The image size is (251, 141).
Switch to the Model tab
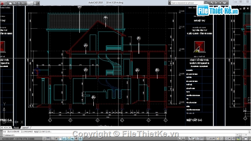point(16,128)
